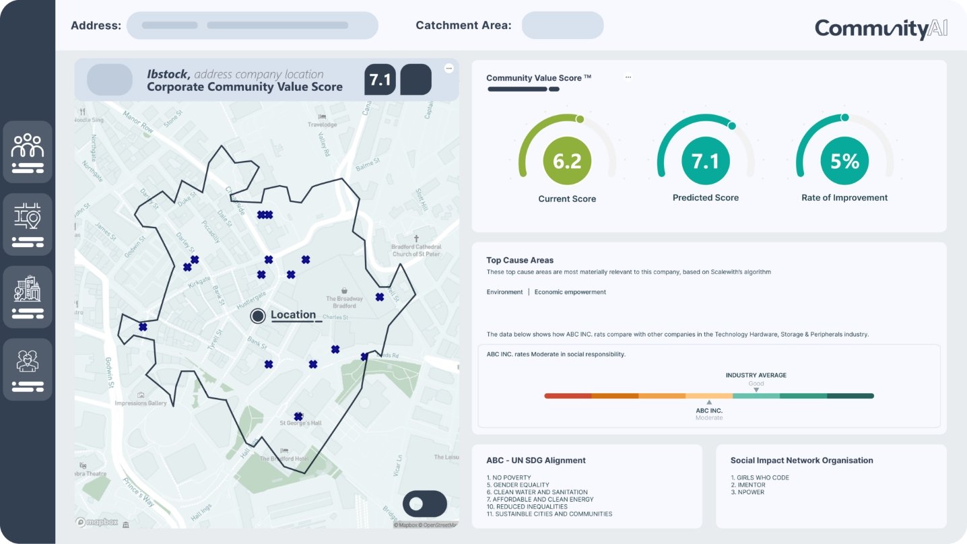Click the 7.1 score badge in the map header
This screenshot has width=967, height=544.
379,79
